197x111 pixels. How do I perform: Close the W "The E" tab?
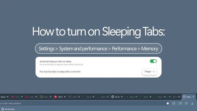coord(179,97)
